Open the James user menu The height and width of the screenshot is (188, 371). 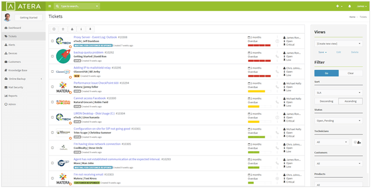coord(362,6)
